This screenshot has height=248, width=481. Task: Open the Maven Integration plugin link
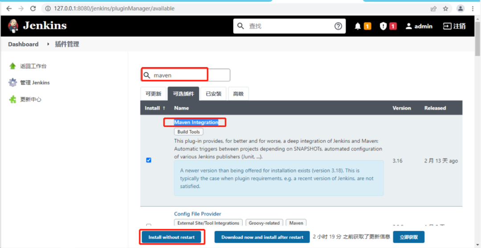click(x=196, y=122)
